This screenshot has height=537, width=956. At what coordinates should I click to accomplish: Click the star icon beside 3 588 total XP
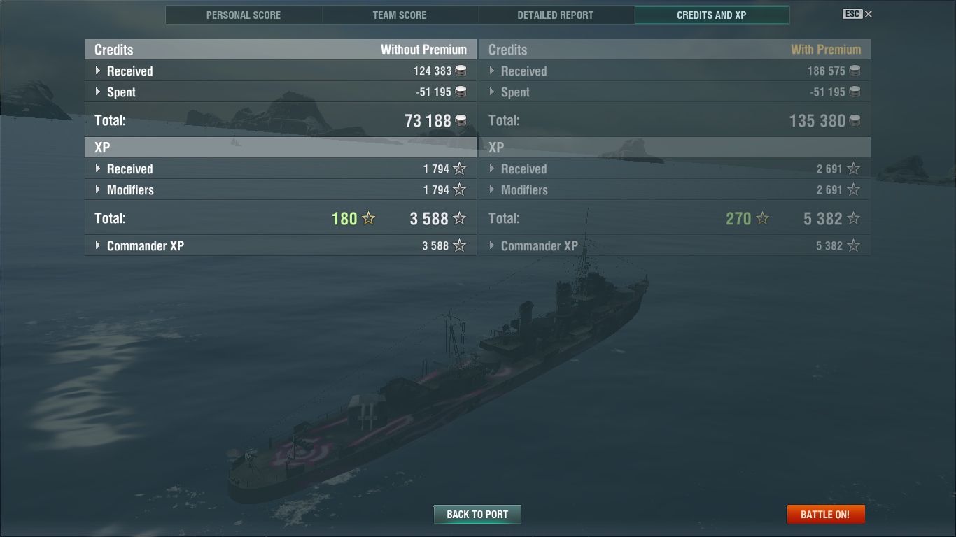tap(459, 218)
